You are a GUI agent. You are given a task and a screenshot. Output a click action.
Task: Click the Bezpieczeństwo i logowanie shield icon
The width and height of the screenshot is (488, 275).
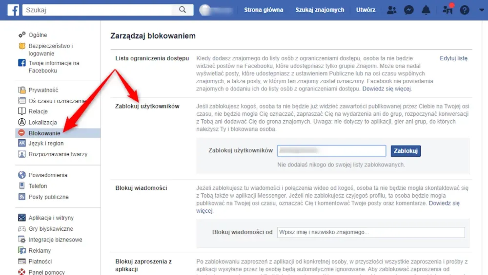[x=22, y=46]
